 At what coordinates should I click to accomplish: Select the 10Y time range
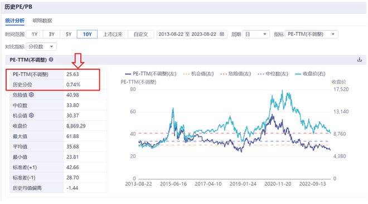(x=87, y=34)
